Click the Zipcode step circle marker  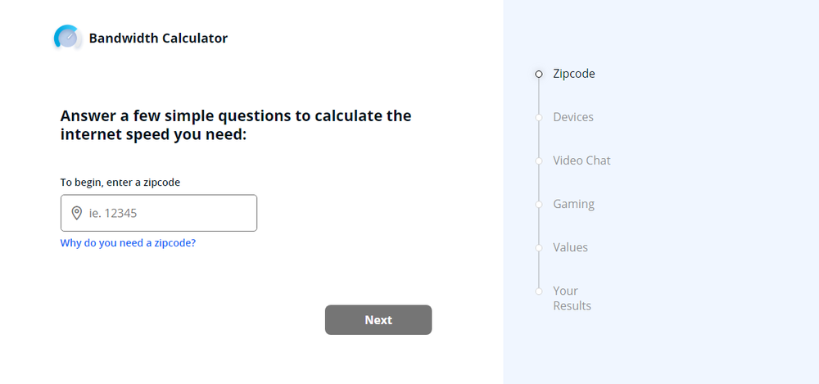pos(539,74)
